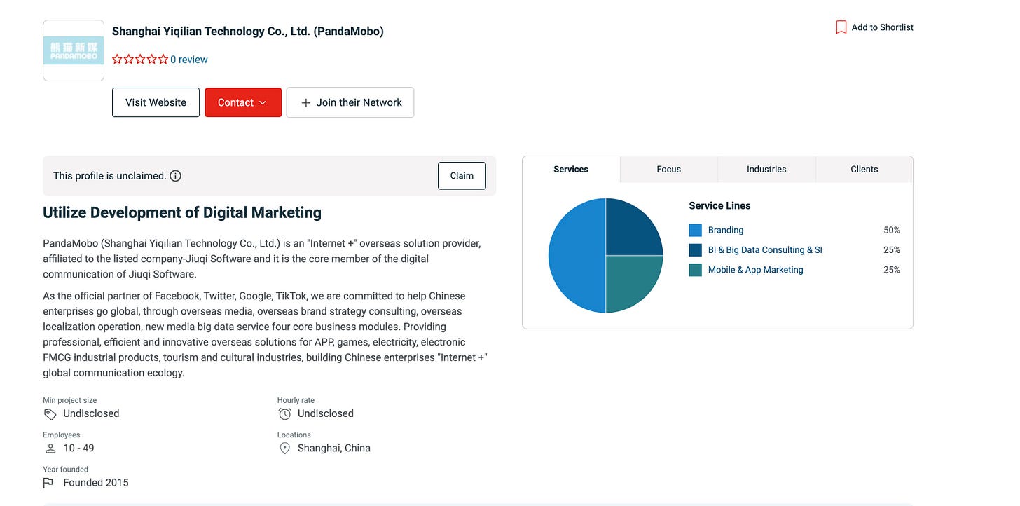Image resolution: width=1020 pixels, height=506 pixels.
Task: Click Add to Shortlist text
Action: point(883,27)
